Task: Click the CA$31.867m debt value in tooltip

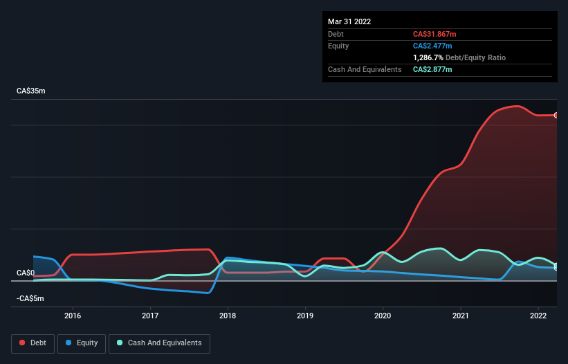Action: point(434,34)
